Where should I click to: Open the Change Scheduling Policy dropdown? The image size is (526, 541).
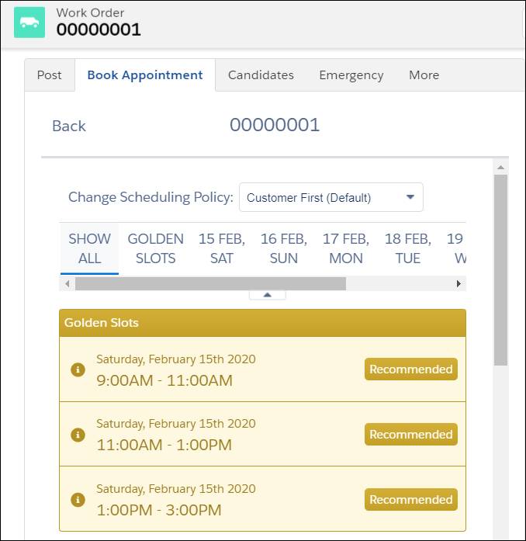click(x=331, y=197)
